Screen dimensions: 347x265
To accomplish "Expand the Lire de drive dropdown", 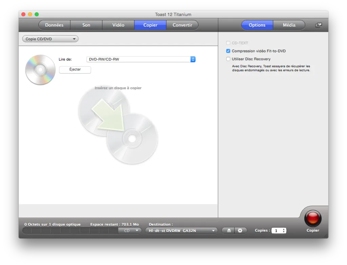I will pos(141,59).
